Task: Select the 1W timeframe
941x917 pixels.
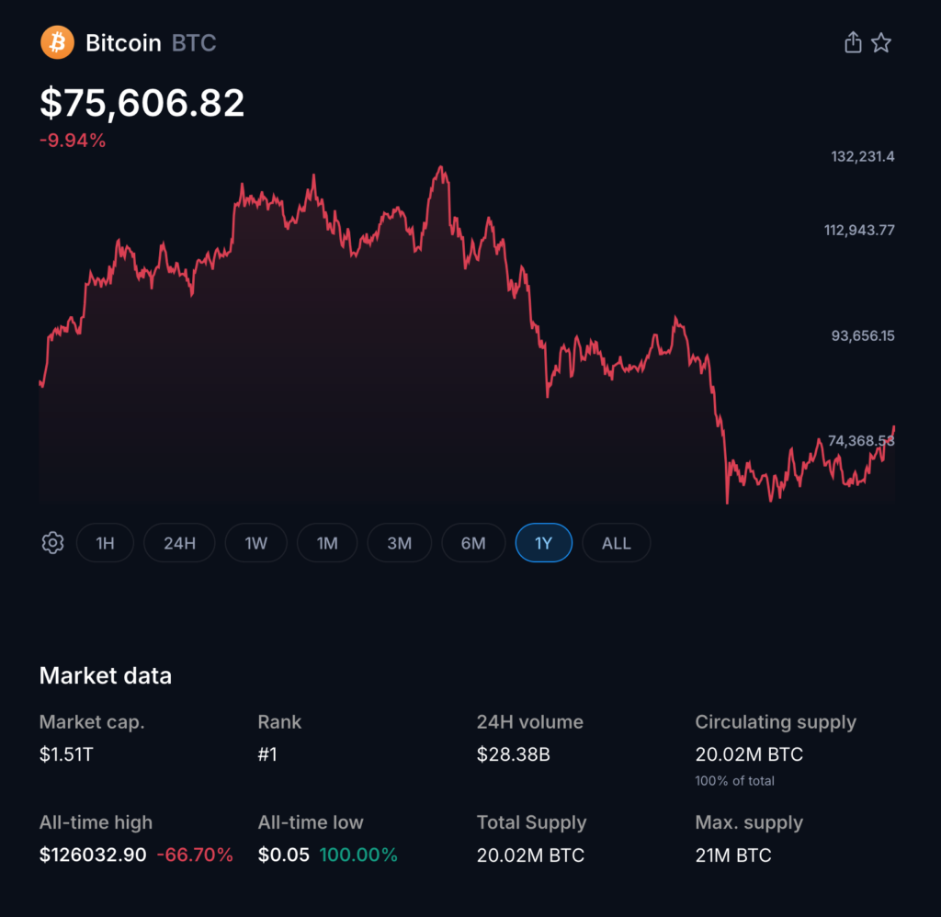Action: point(255,543)
